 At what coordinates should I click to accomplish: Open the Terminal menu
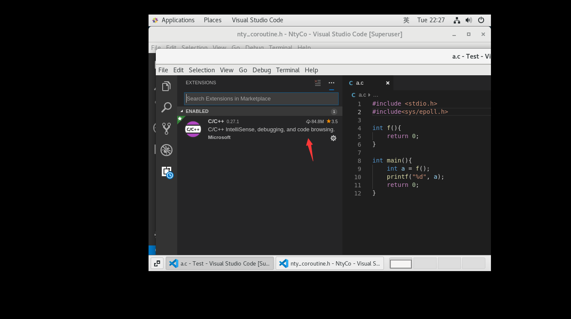(x=288, y=70)
